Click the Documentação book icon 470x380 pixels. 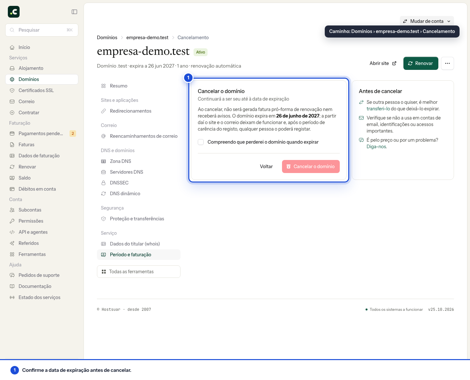[12, 286]
